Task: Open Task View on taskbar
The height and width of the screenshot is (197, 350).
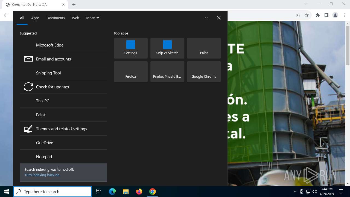Action: (98, 192)
